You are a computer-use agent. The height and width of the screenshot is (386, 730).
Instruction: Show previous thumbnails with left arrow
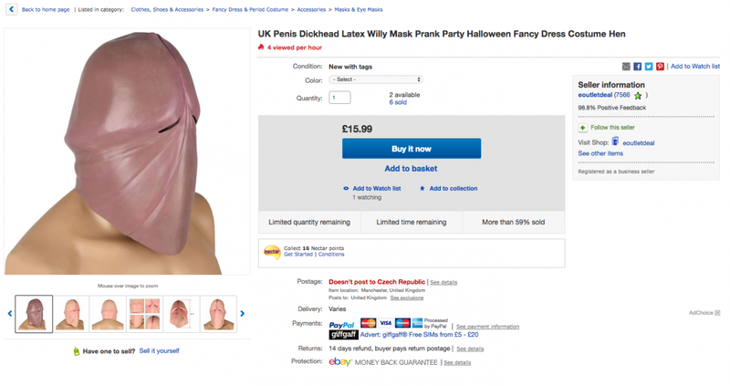(10, 314)
